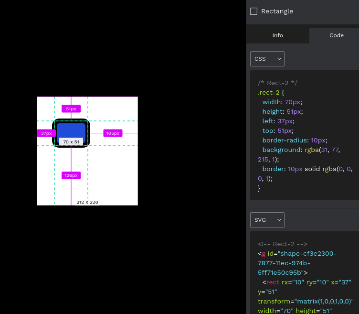The height and width of the screenshot is (314, 359).
Task: Open the CSS format dropdown
Action: click(267, 59)
